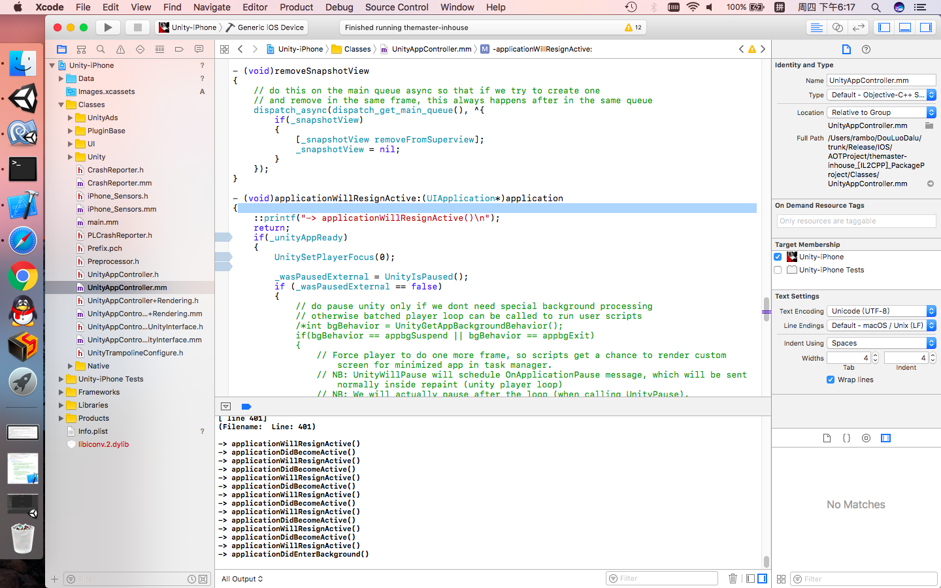Click the 12 warnings indicator

tap(633, 27)
